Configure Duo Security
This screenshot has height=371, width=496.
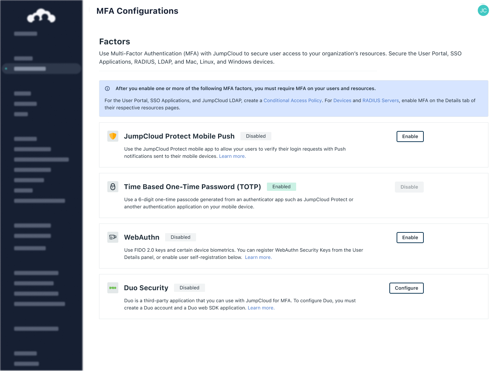tap(406, 288)
